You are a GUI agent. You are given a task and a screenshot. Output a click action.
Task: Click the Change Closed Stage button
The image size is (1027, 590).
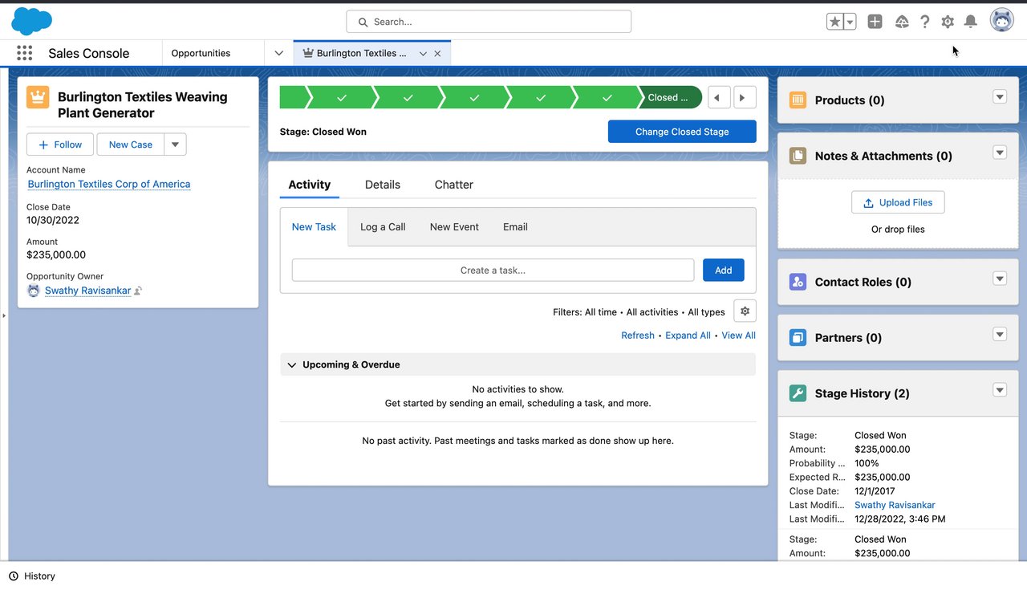pos(682,132)
